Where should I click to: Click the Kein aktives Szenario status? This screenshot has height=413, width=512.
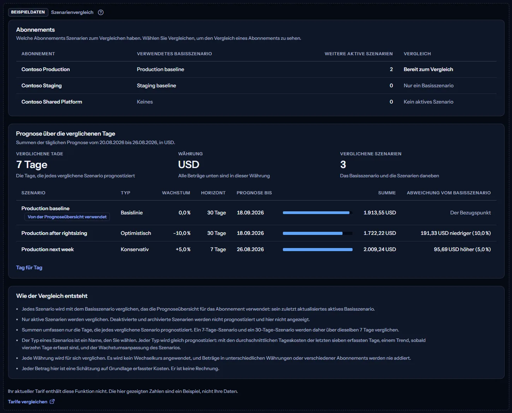(428, 102)
